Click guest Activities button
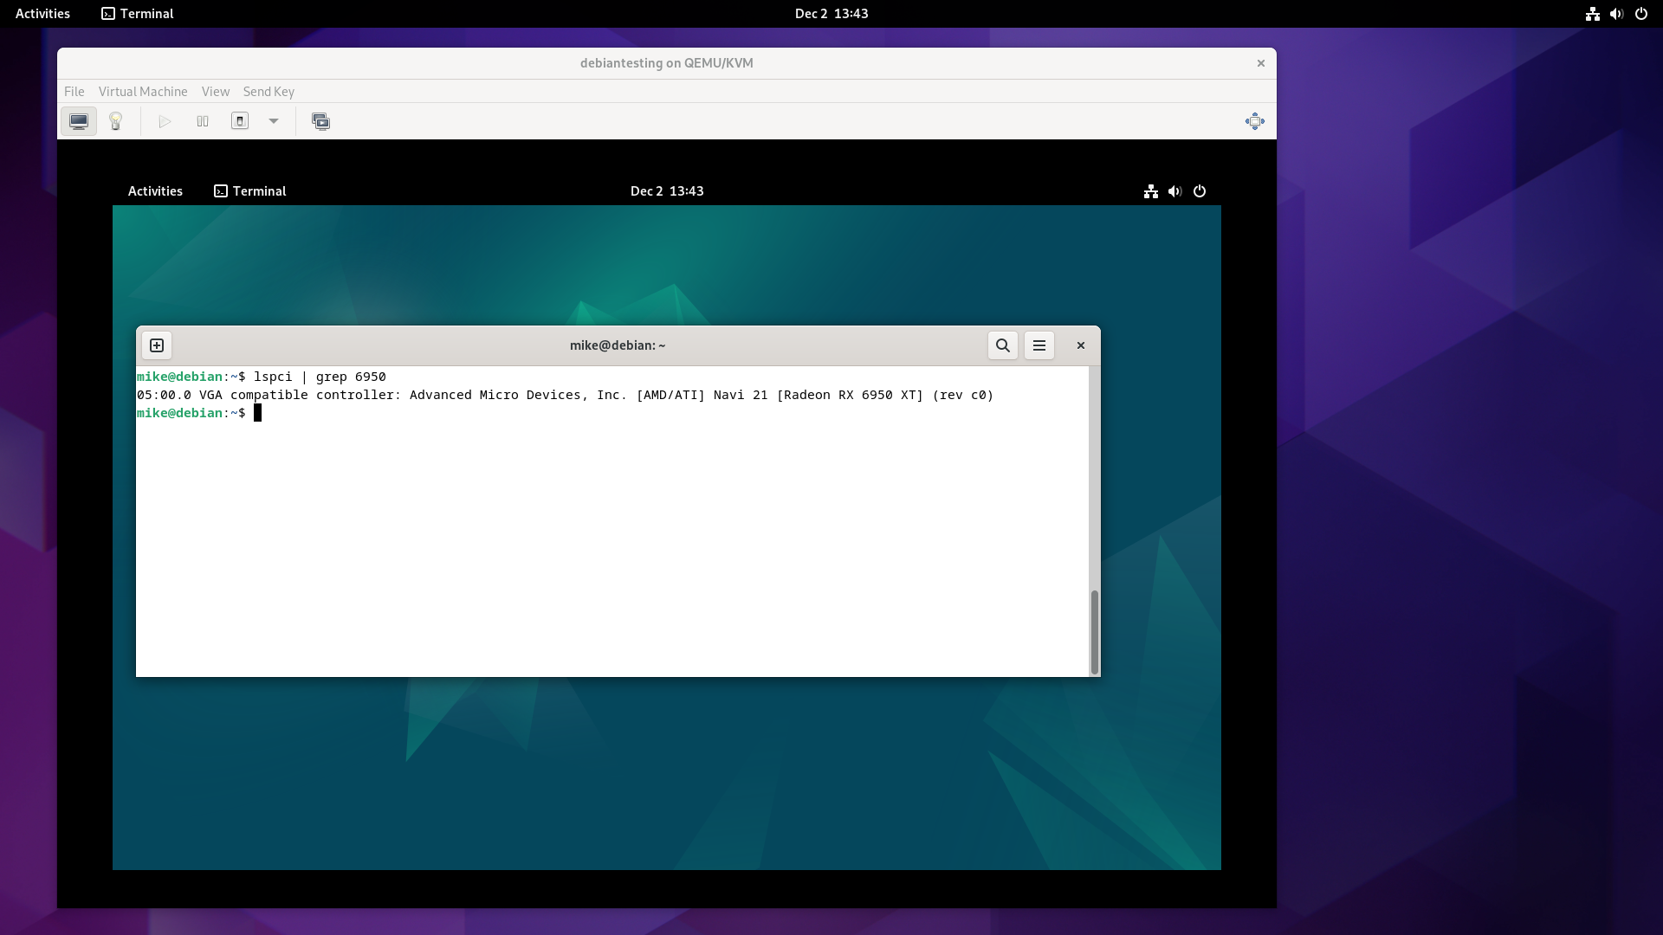 click(155, 191)
